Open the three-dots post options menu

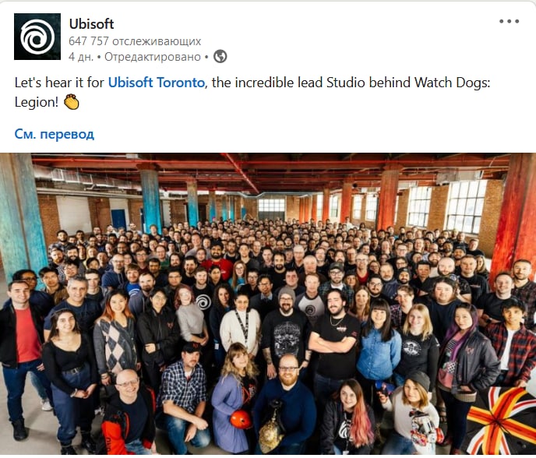(x=509, y=21)
